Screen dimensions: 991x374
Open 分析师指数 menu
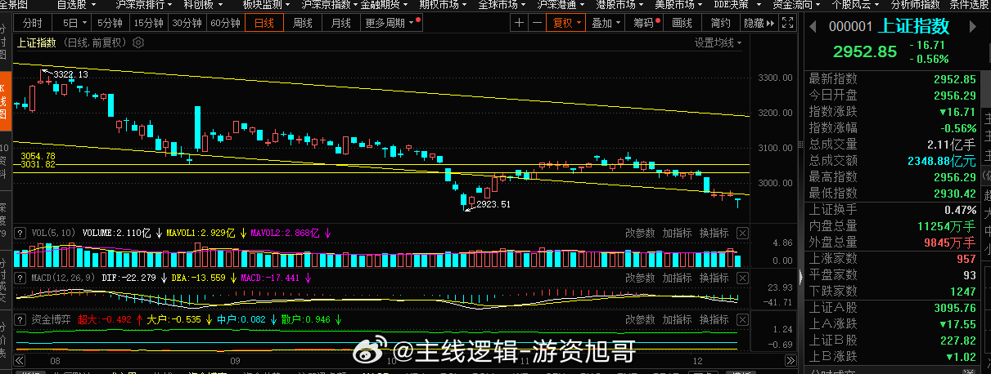914,5
